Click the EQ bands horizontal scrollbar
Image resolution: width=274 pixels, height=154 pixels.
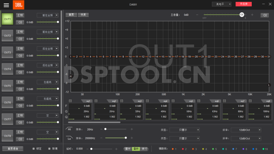(x=94, y=122)
